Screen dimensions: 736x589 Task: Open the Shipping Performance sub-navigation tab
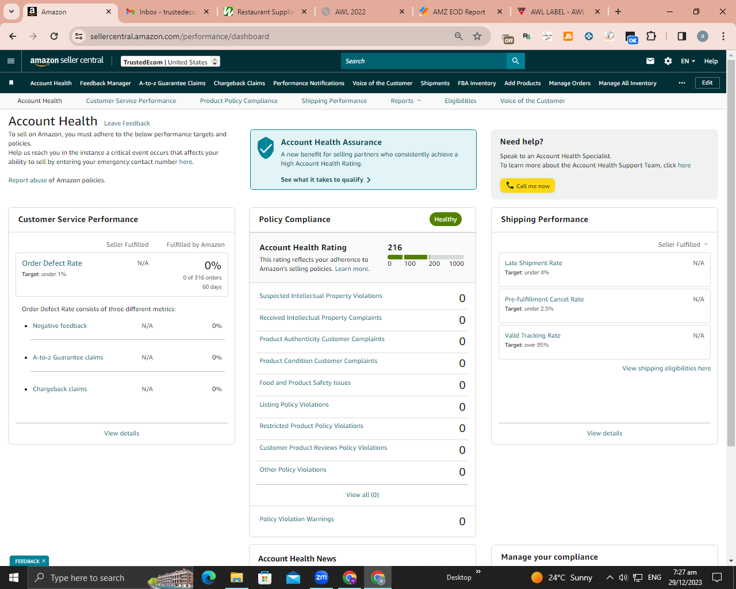click(334, 101)
